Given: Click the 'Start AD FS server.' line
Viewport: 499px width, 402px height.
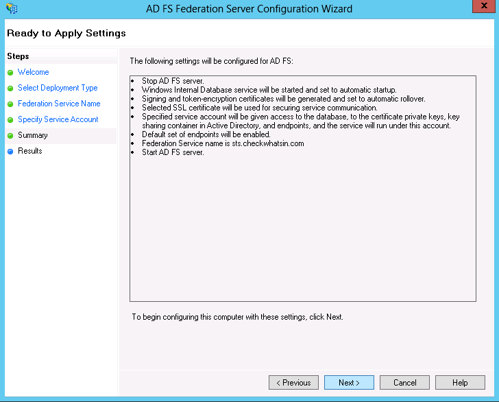Looking at the screenshot, I should pyautogui.click(x=173, y=152).
